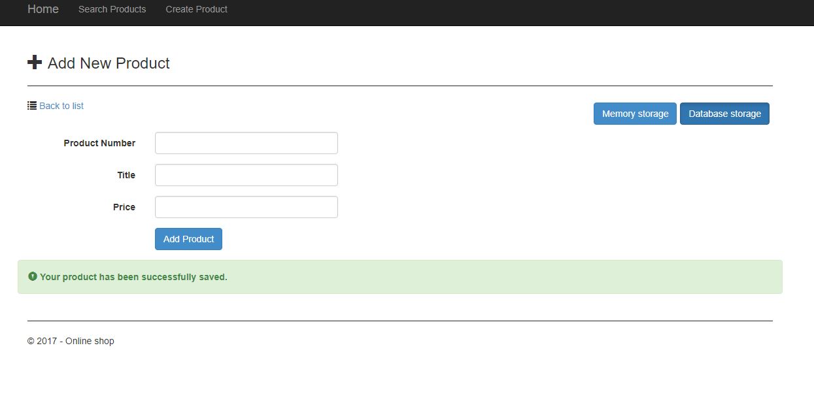
Task: Switch to Database storage
Action: click(724, 113)
